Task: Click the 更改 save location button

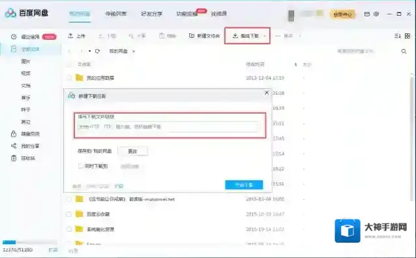Action: click(132, 151)
